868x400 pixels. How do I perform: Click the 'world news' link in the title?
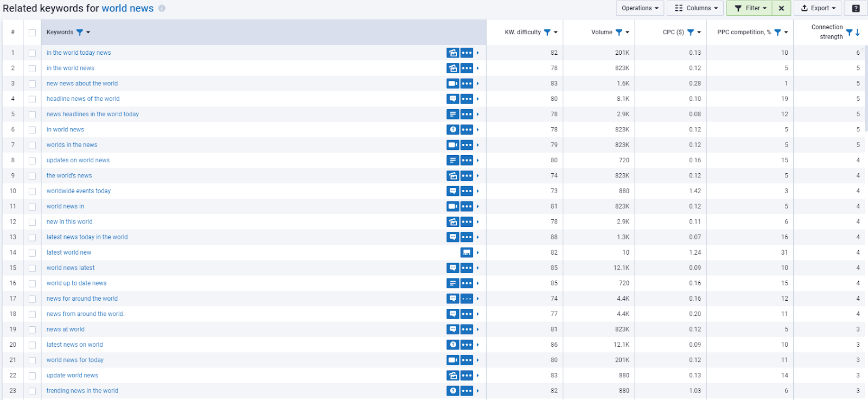127,8
